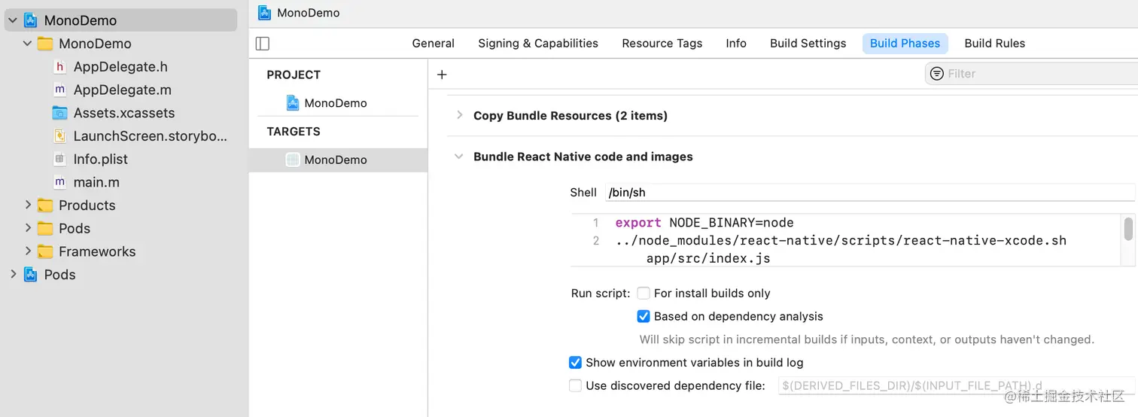Expand the Pods project at navigator bottom

tap(13, 275)
